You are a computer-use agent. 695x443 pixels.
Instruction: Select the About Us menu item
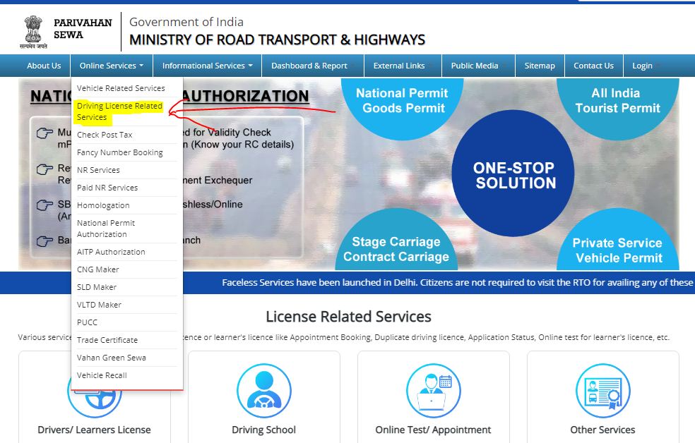[43, 65]
